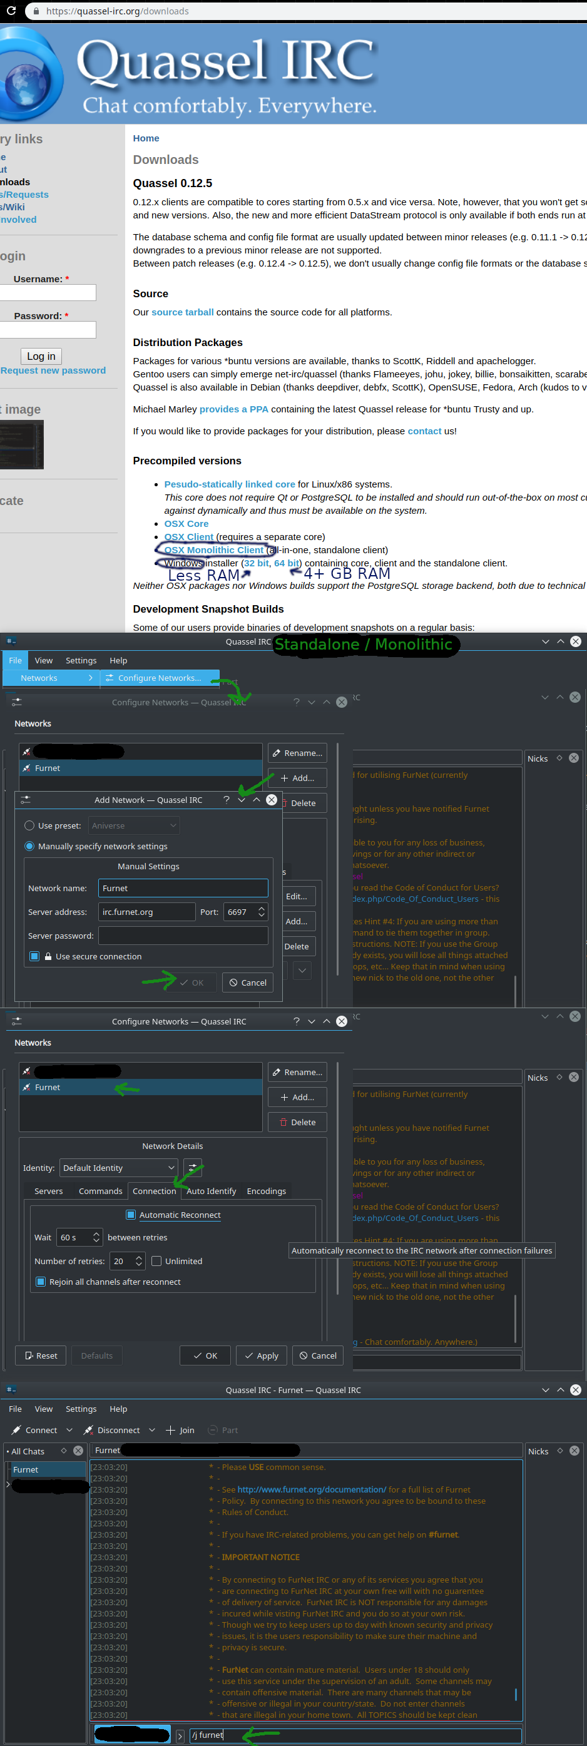
Task: Float the All Chats dock using its diamond icon
Action: pos(64,1451)
